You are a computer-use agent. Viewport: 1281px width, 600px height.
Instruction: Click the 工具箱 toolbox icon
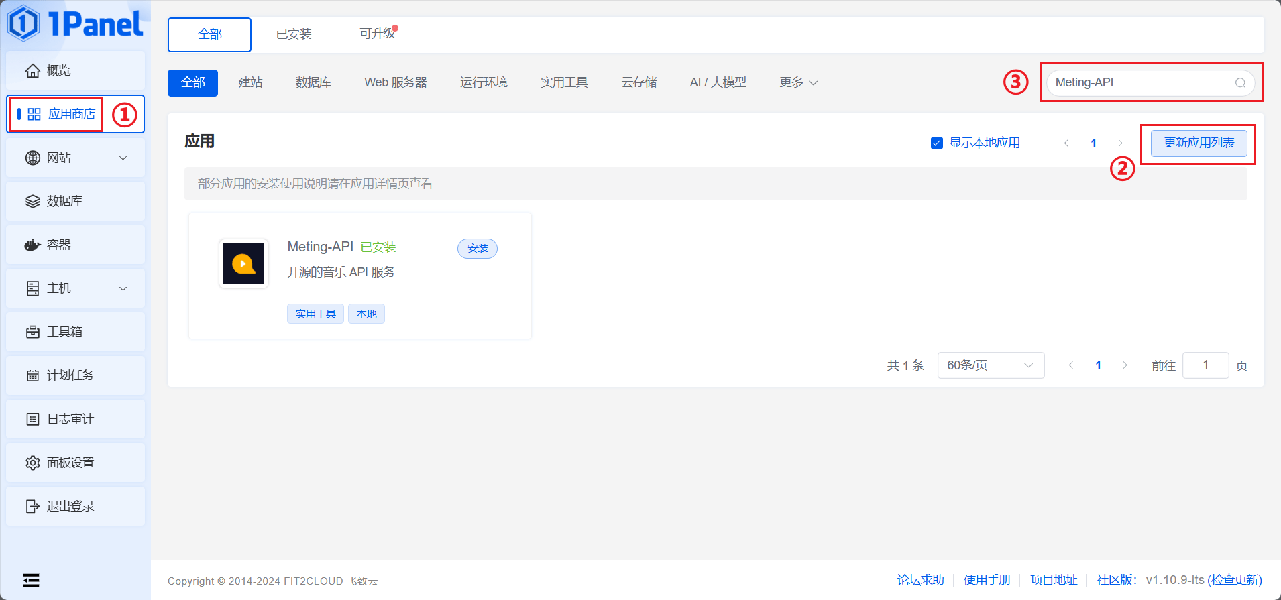click(x=32, y=332)
